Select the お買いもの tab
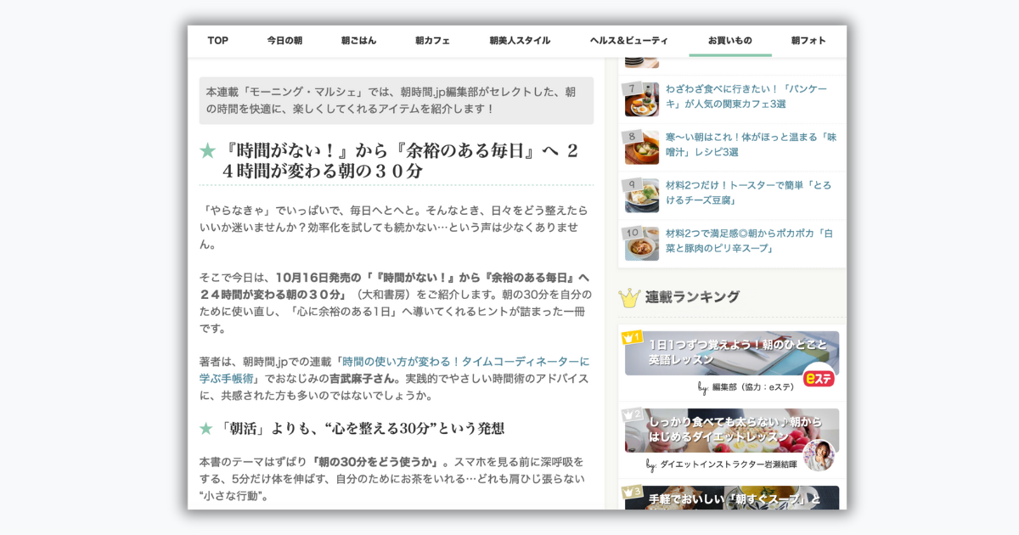Viewport: 1019px width, 535px height. (729, 41)
